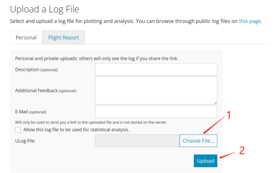This screenshot has width=275, height=173.
Task: Click the E-Mail (optional) label
Action: coord(31,112)
